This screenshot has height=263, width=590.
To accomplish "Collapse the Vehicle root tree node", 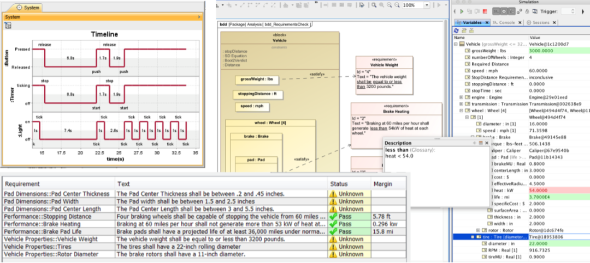I will point(456,44).
